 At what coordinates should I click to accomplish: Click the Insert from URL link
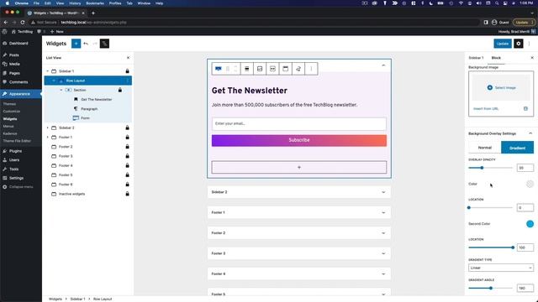click(x=486, y=108)
